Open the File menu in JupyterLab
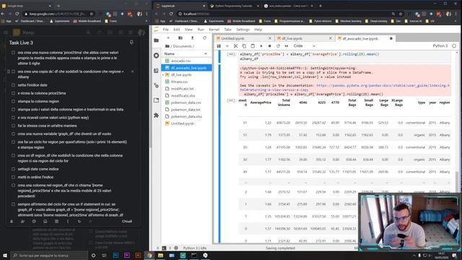Viewport: 462px width, 260px height. [x=165, y=30]
